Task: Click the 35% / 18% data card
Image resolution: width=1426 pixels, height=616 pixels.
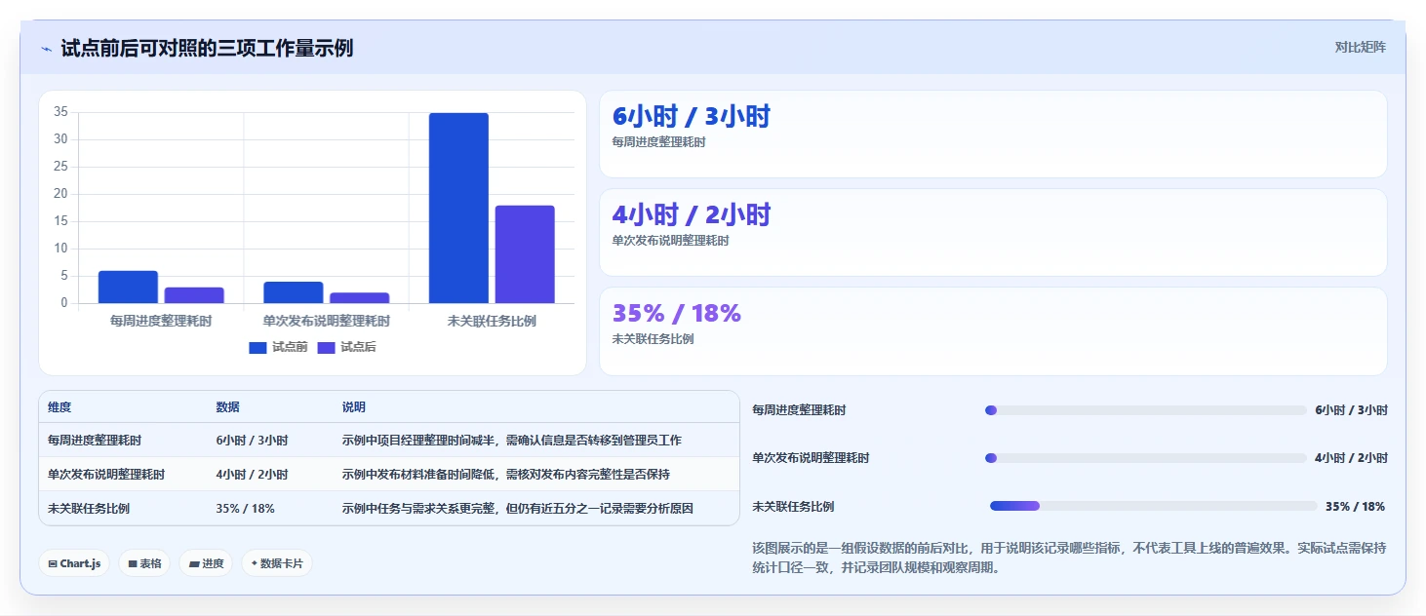Action: click(x=993, y=331)
